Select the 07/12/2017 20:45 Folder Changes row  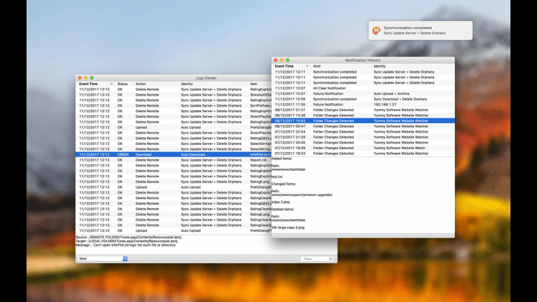coord(363,142)
